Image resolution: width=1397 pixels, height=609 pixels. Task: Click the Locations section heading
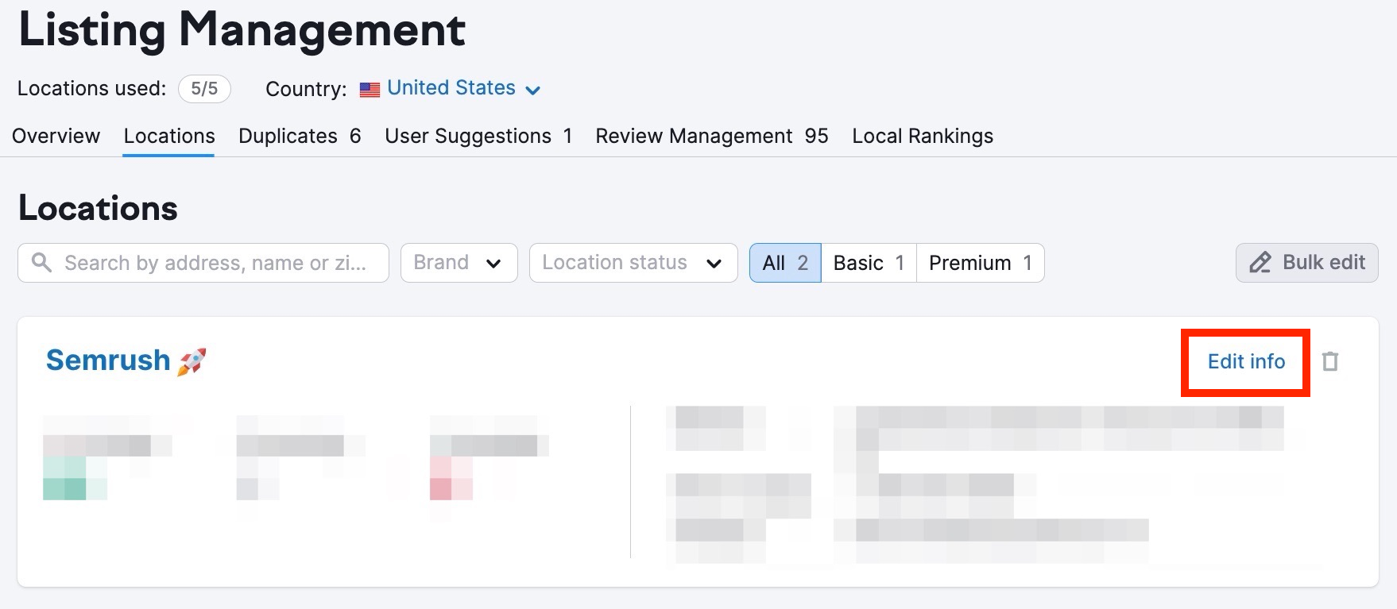[x=98, y=209]
